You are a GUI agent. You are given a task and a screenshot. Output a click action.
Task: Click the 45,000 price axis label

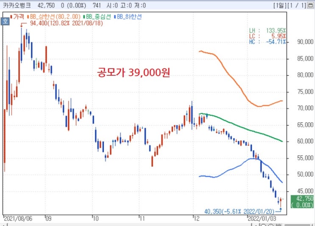(x=305, y=191)
